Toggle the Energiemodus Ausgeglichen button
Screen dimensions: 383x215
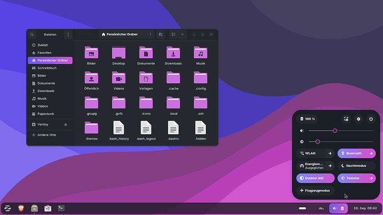311,166
